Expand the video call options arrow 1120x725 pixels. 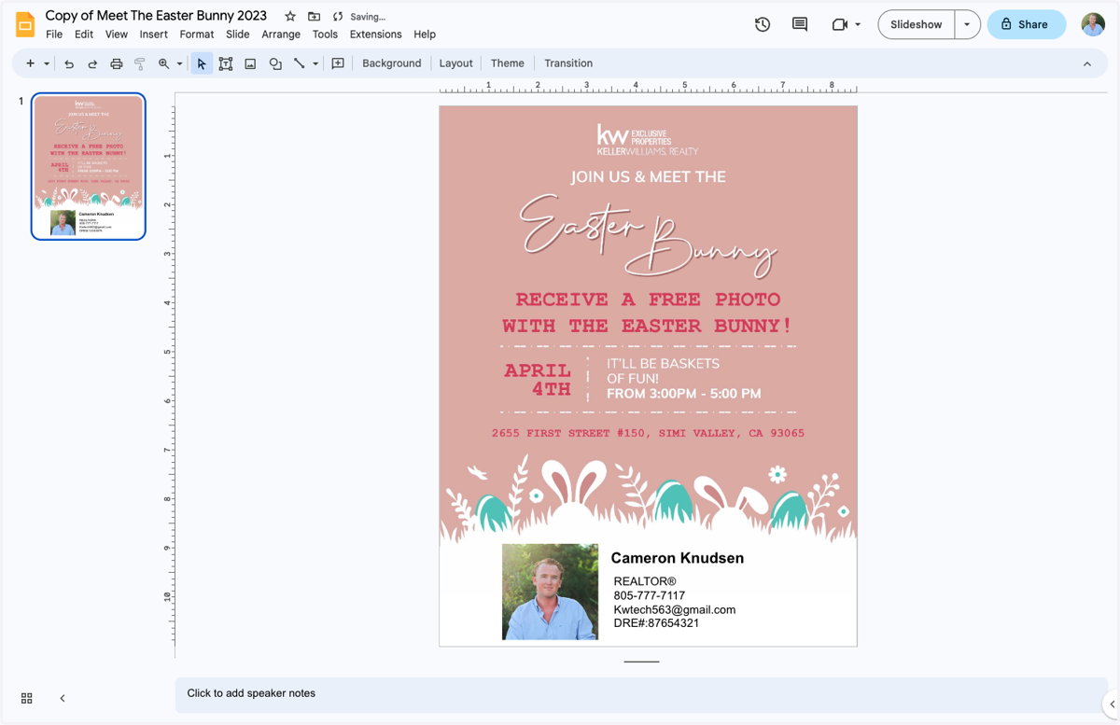[858, 25]
